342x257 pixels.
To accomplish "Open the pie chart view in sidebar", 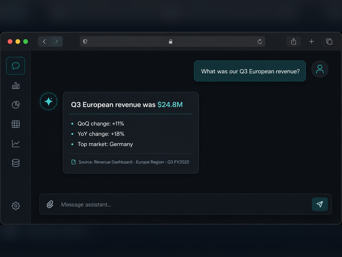I will click(x=16, y=105).
